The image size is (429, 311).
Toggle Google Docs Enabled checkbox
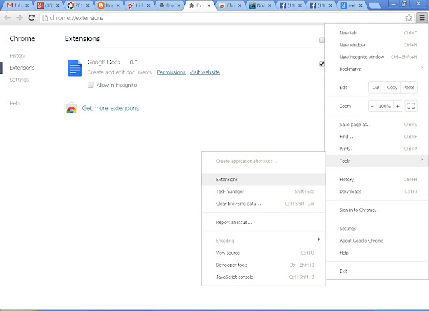pyautogui.click(x=322, y=64)
